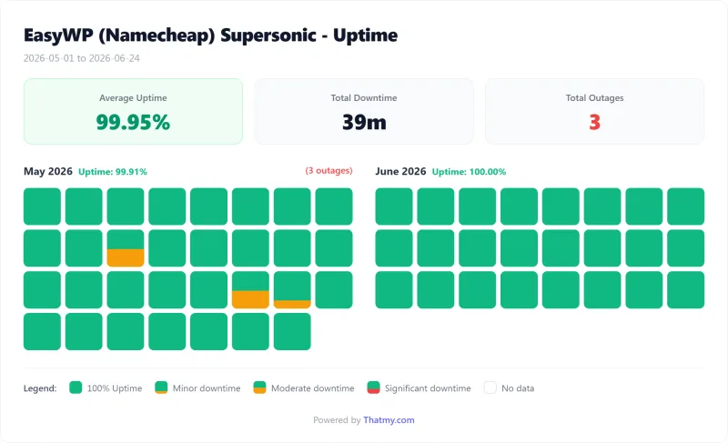Screen dimensions: 728x443
Task: Click the 100% Uptime legend swatch
Action: tap(76, 388)
